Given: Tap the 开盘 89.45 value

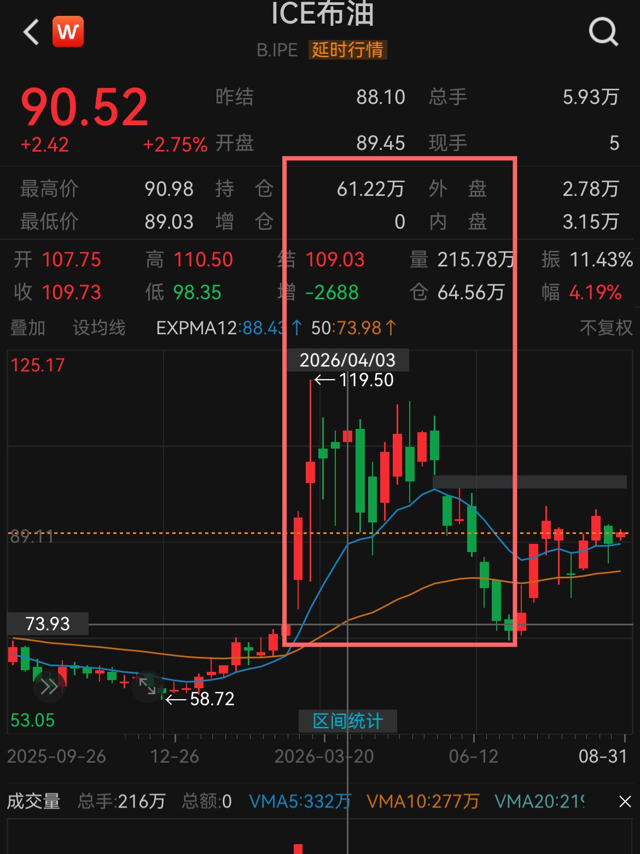Looking at the screenshot, I should point(381,143).
